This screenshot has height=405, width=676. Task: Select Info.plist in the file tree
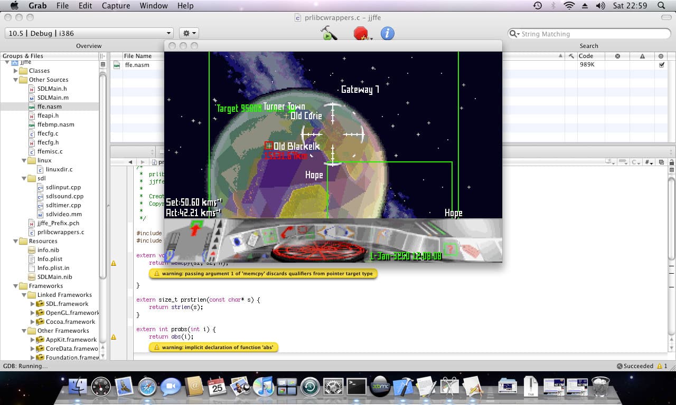[50, 259]
